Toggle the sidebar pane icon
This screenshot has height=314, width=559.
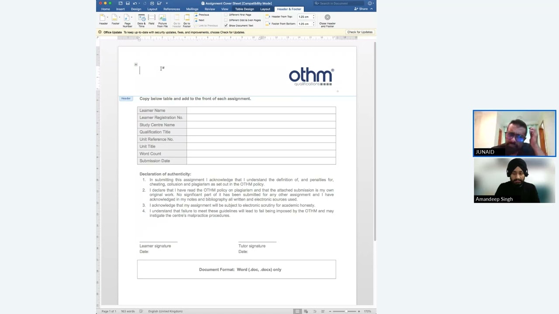(121, 3)
